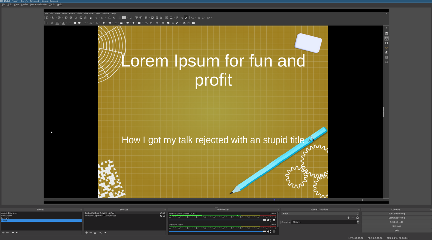Move the selected source up
The width and height of the screenshot is (432, 240).
[x=100, y=233]
